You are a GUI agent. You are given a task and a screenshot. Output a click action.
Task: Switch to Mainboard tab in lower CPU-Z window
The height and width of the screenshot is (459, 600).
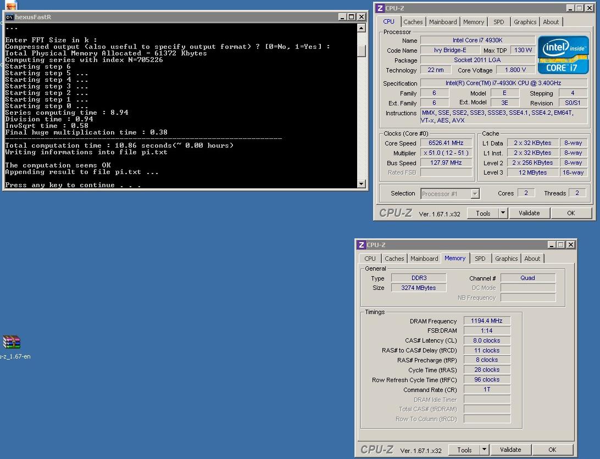point(424,259)
